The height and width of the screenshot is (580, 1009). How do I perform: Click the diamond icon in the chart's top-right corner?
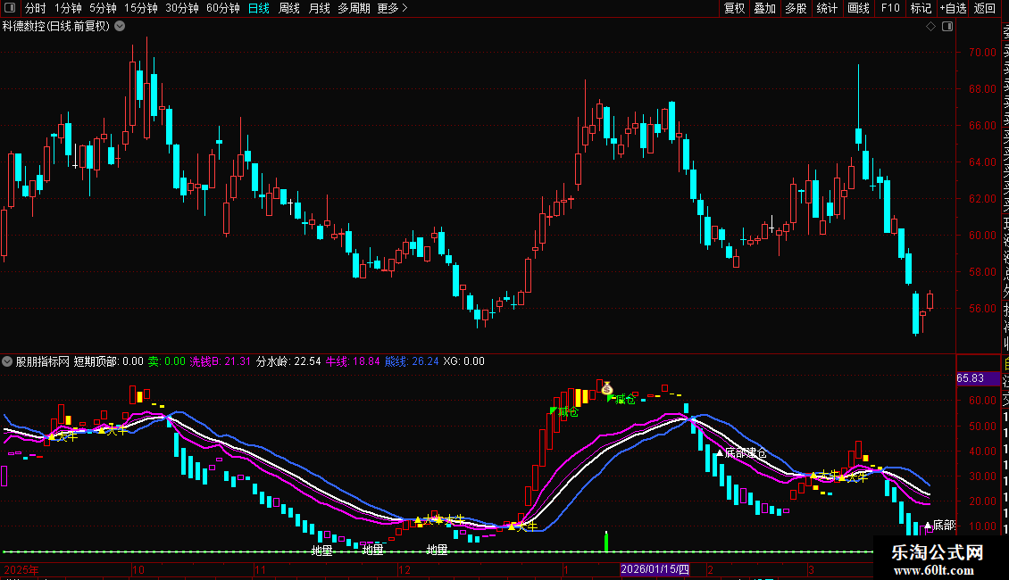click(930, 27)
